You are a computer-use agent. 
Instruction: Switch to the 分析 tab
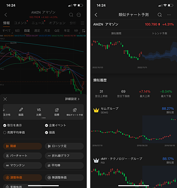coord(73,23)
